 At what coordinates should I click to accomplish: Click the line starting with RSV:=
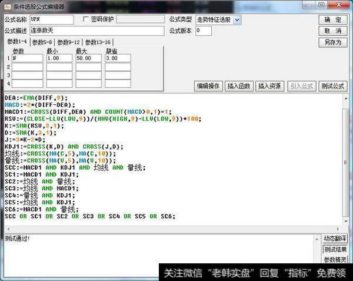(x=103, y=119)
